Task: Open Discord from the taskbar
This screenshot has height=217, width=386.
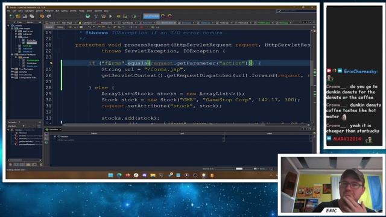Action: click(x=144, y=175)
